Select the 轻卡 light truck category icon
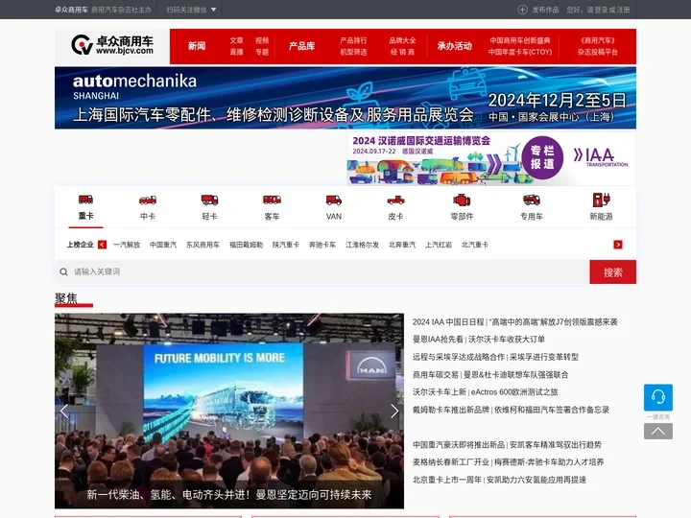The height and width of the screenshot is (518, 691). click(x=209, y=200)
